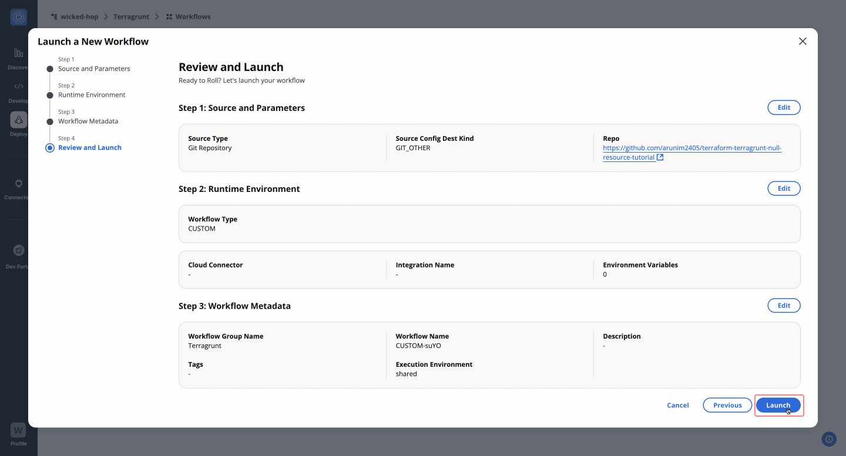The image size is (846, 456).
Task: Edit Step 3 Workflow Metadata
Action: 784,306
